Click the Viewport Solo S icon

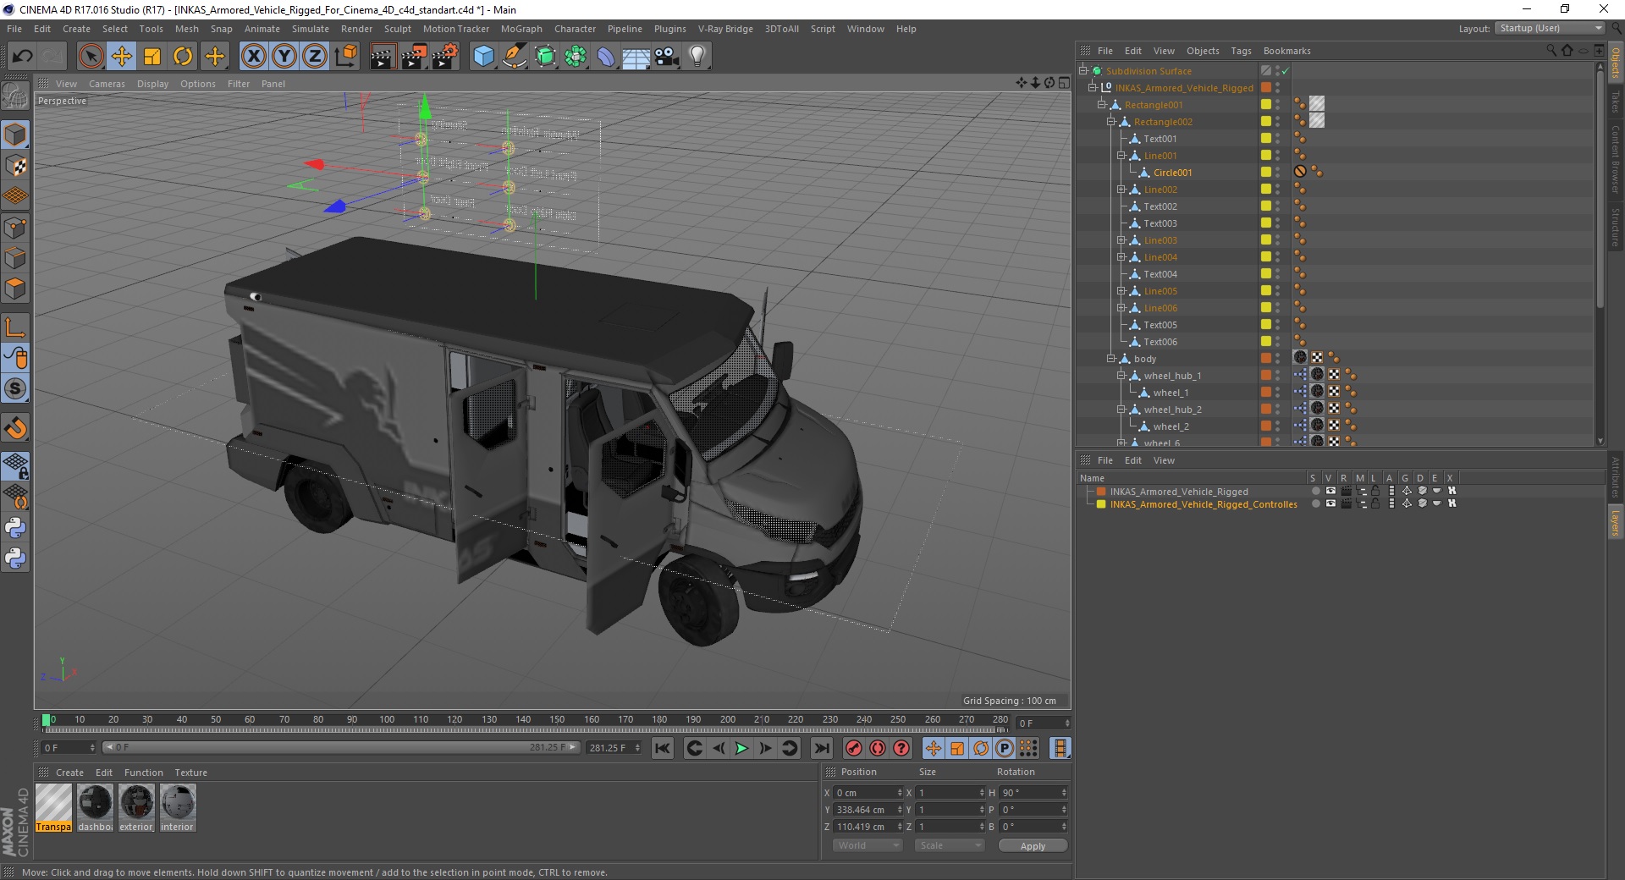pyautogui.click(x=15, y=389)
